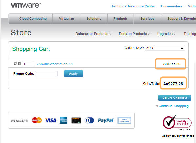Click the Discover card icon
The width and height of the screenshot is (196, 143).
pos(76,120)
